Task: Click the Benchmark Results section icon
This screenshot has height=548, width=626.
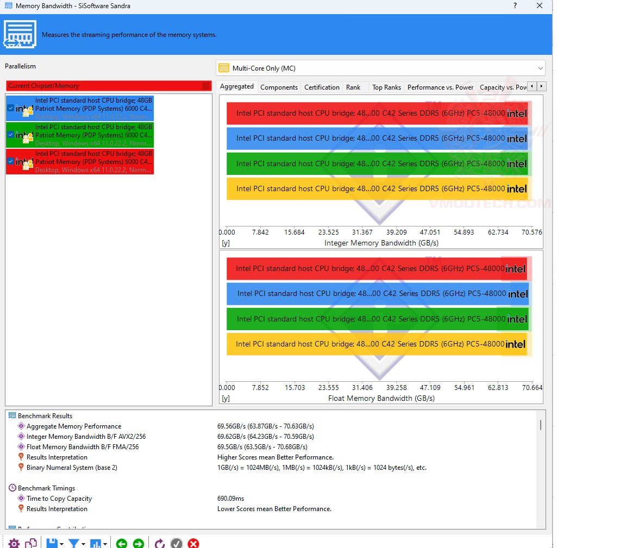Action: point(12,415)
